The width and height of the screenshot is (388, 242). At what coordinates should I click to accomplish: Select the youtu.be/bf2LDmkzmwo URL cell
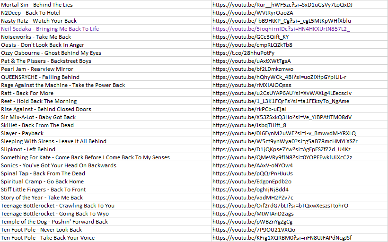tap(300, 69)
